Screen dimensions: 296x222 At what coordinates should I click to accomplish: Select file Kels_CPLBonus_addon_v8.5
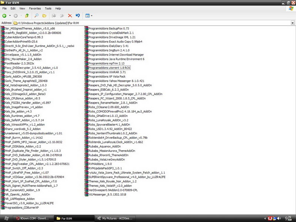(23, 98)
